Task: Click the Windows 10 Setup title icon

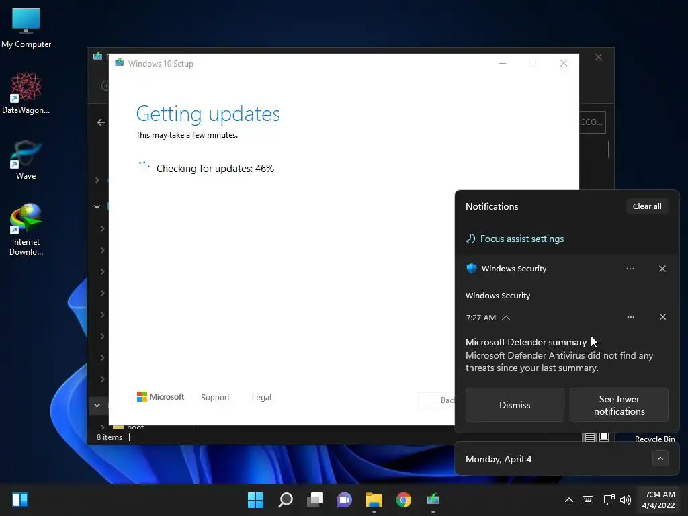Action: (x=120, y=62)
